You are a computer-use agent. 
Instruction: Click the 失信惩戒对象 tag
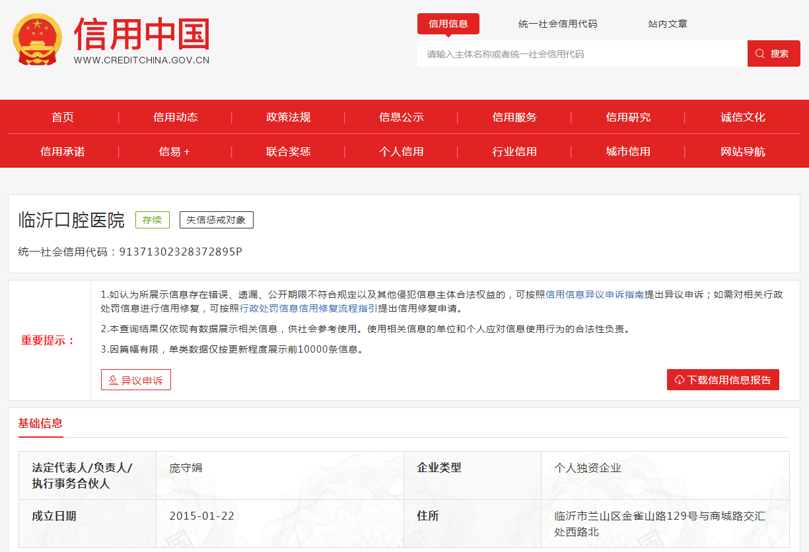[x=216, y=220]
